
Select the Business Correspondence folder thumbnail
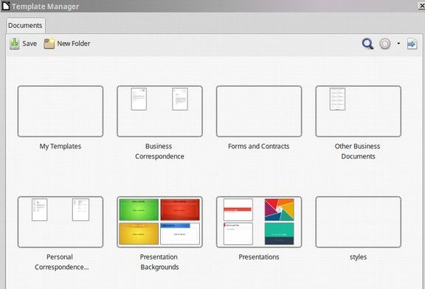(x=159, y=111)
